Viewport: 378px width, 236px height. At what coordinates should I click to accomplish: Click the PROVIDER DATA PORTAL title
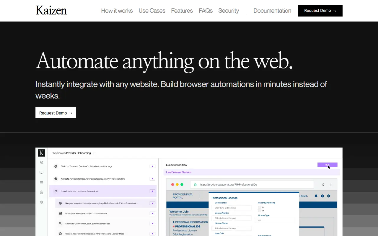[x=183, y=196]
